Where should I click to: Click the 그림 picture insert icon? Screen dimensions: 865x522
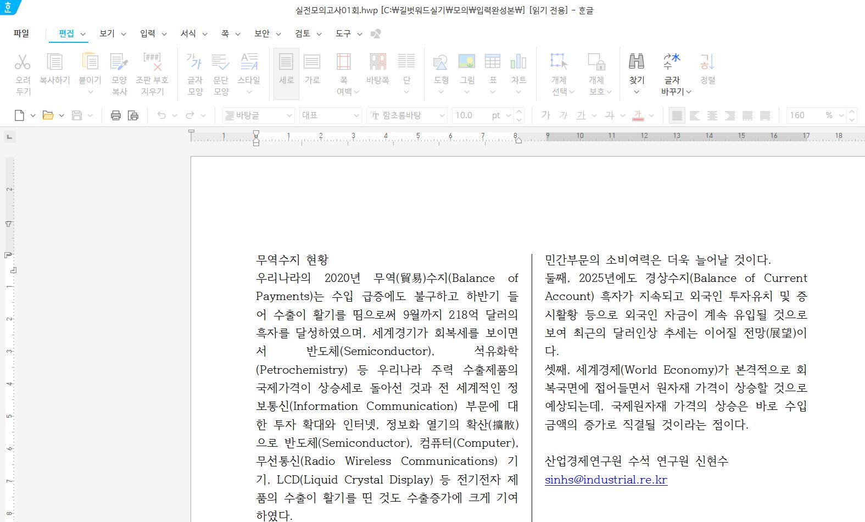[467, 62]
